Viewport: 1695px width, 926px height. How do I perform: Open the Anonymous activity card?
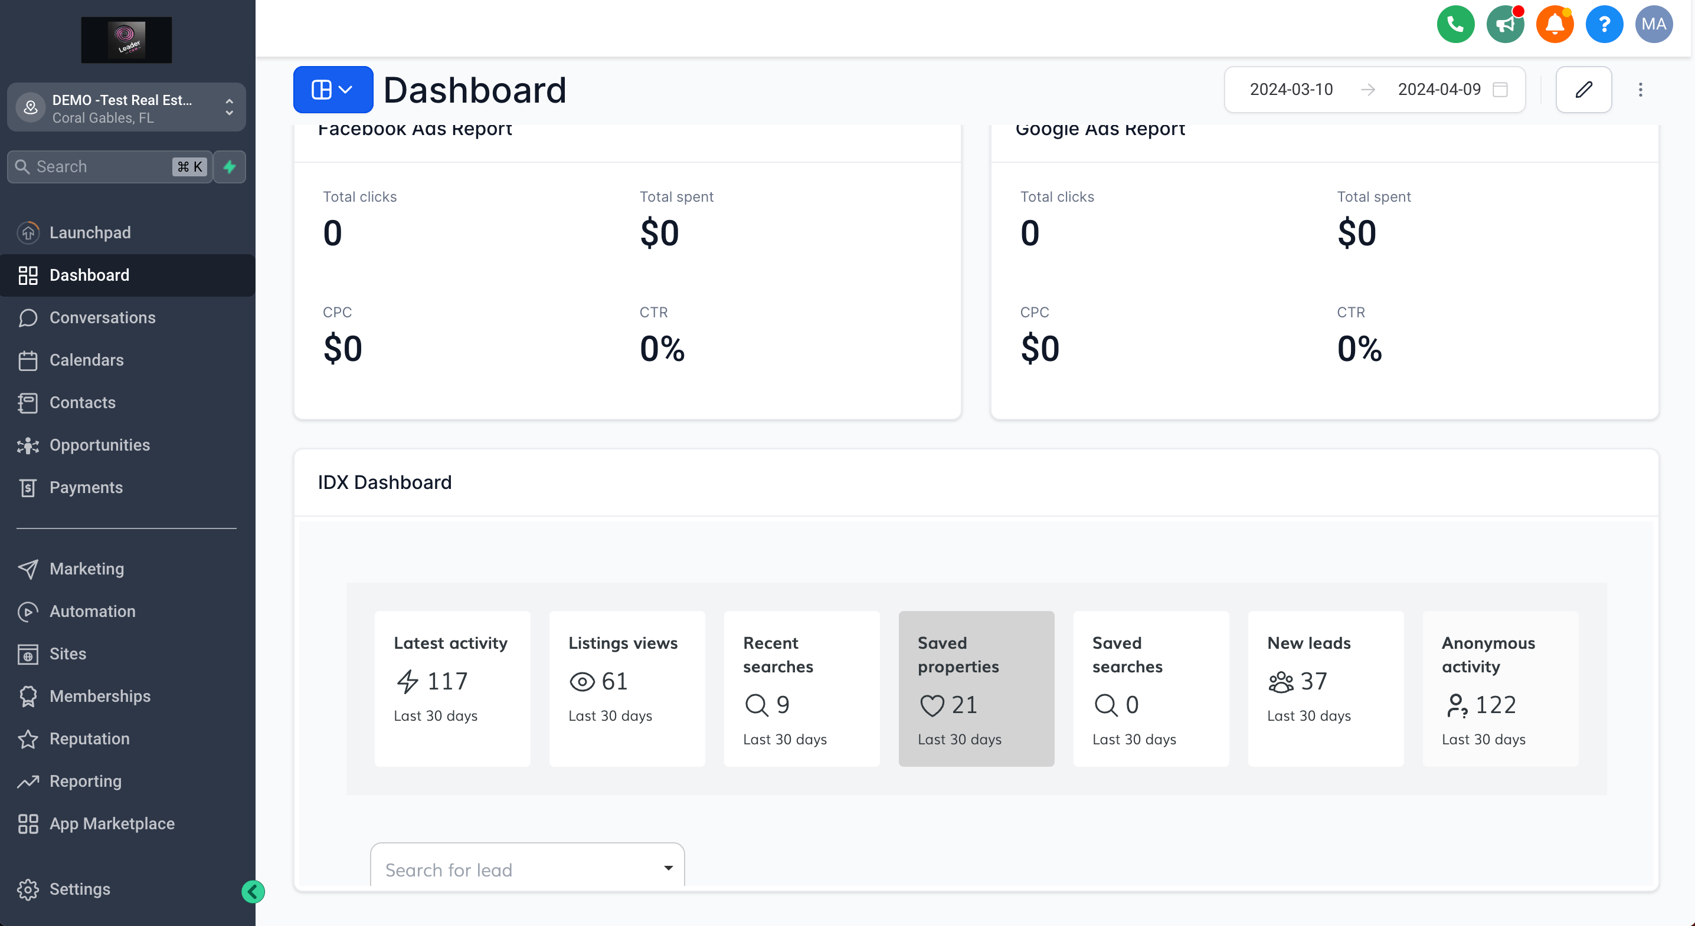pos(1500,688)
